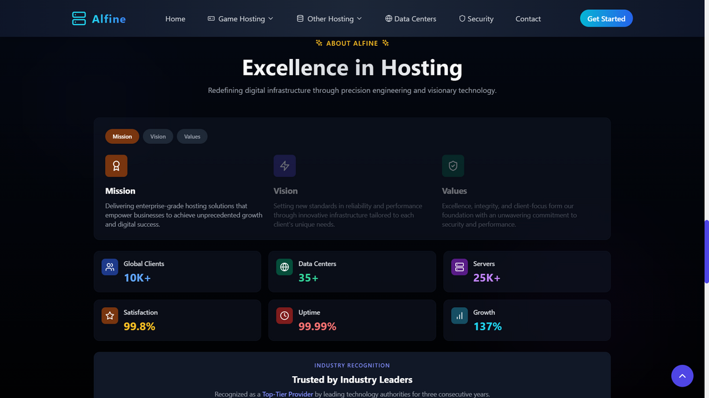Viewport: 709px width, 398px height.
Task: Click the Alfine server logo icon
Action: tap(79, 19)
